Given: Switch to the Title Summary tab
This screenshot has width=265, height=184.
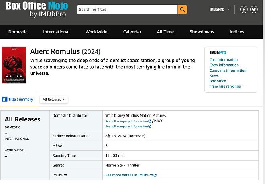Looking at the screenshot, I should [x=20, y=99].
